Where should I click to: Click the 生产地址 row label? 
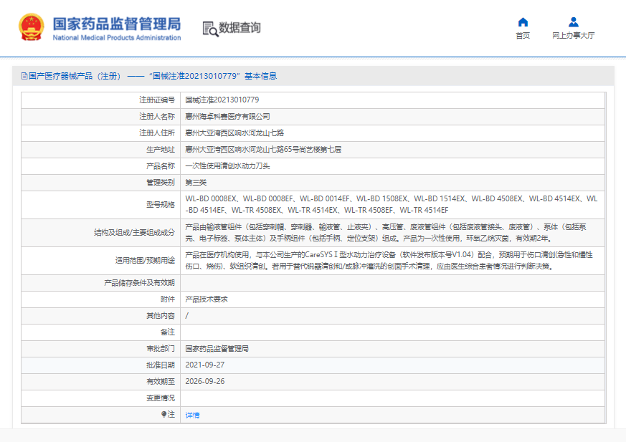tap(161, 150)
